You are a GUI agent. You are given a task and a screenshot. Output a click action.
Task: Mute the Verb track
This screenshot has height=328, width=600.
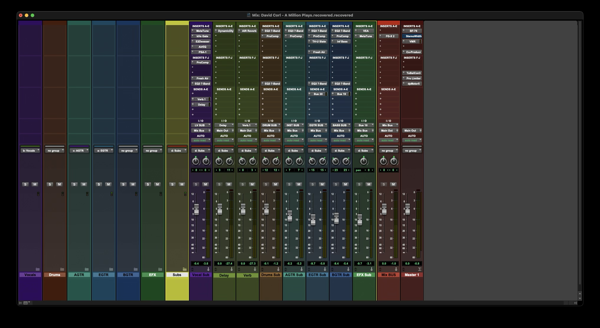252,184
